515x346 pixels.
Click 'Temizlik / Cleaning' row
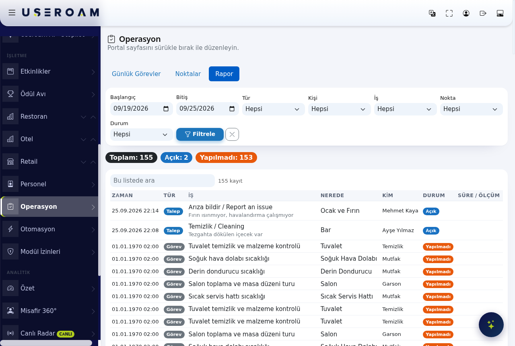307,230
